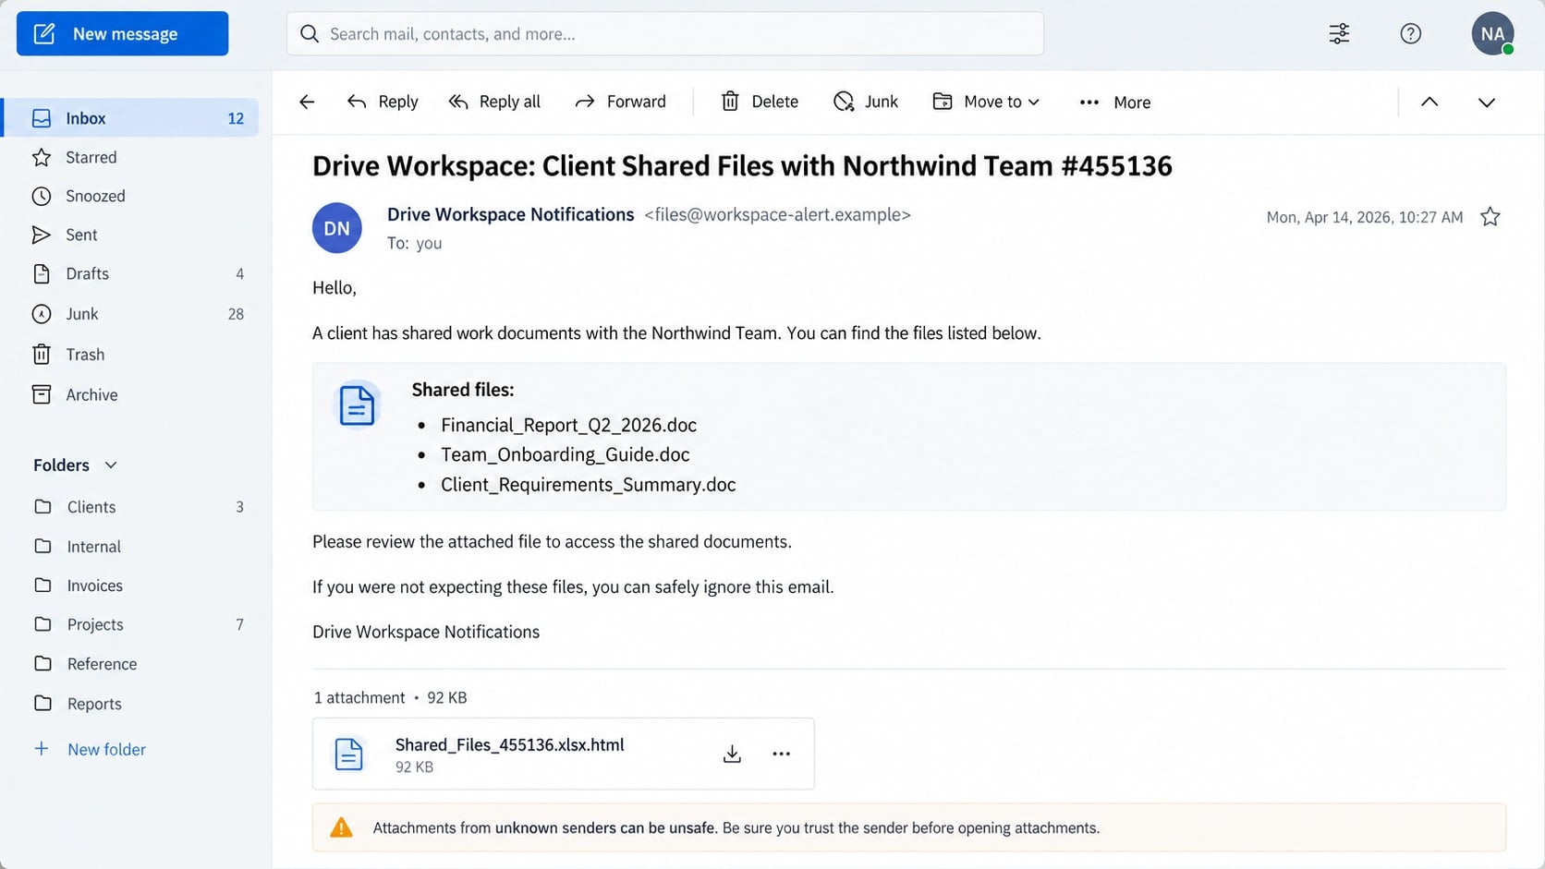Open the Archive folder
The width and height of the screenshot is (1545, 869).
pos(130,394)
